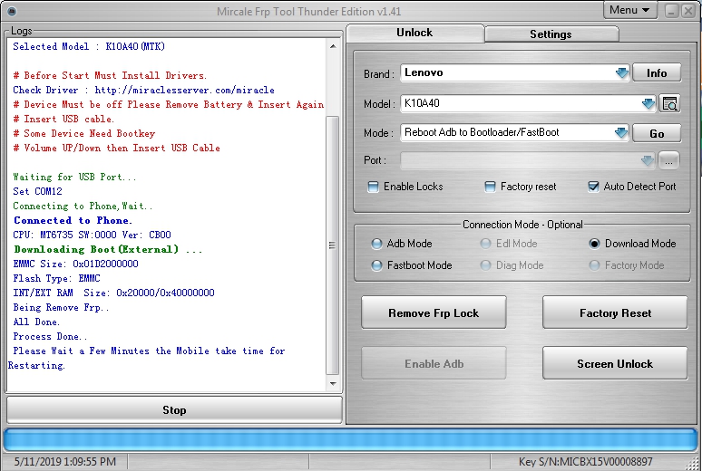
Task: Click log line 'Set COM12'
Action: pyautogui.click(x=37, y=191)
